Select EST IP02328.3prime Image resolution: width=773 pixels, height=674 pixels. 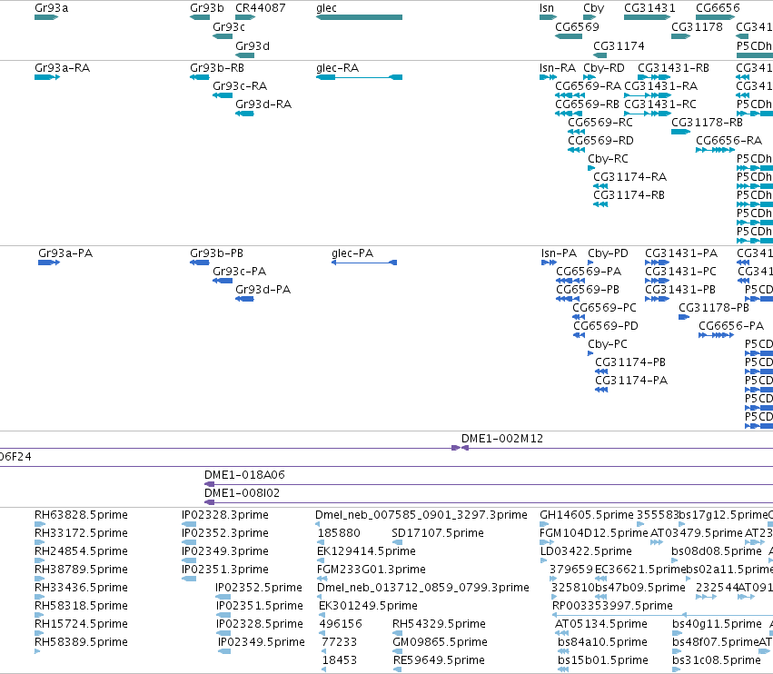click(x=224, y=515)
